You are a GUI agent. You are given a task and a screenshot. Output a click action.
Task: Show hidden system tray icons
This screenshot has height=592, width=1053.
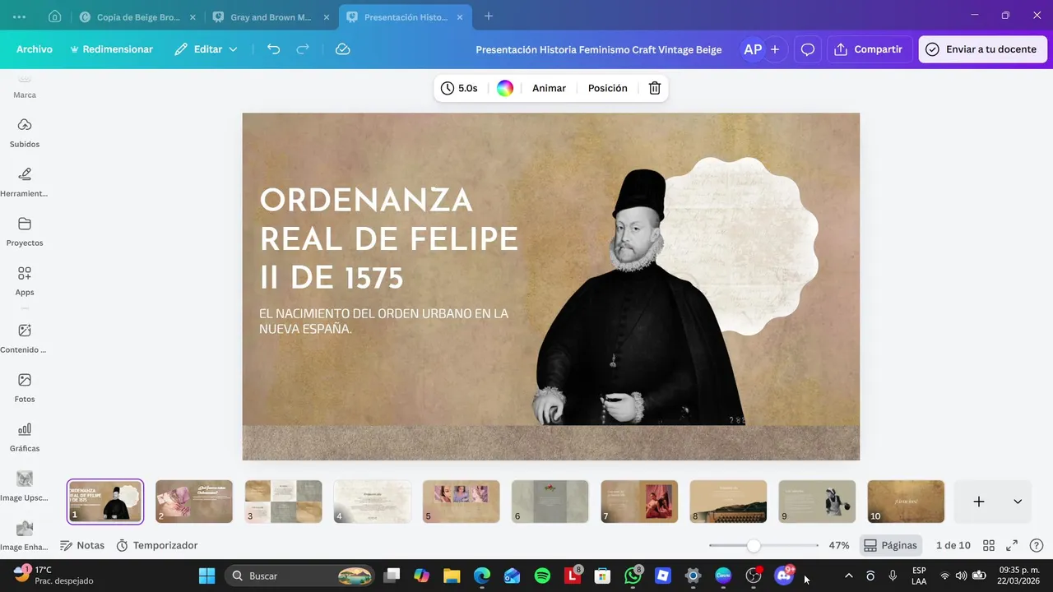(849, 576)
